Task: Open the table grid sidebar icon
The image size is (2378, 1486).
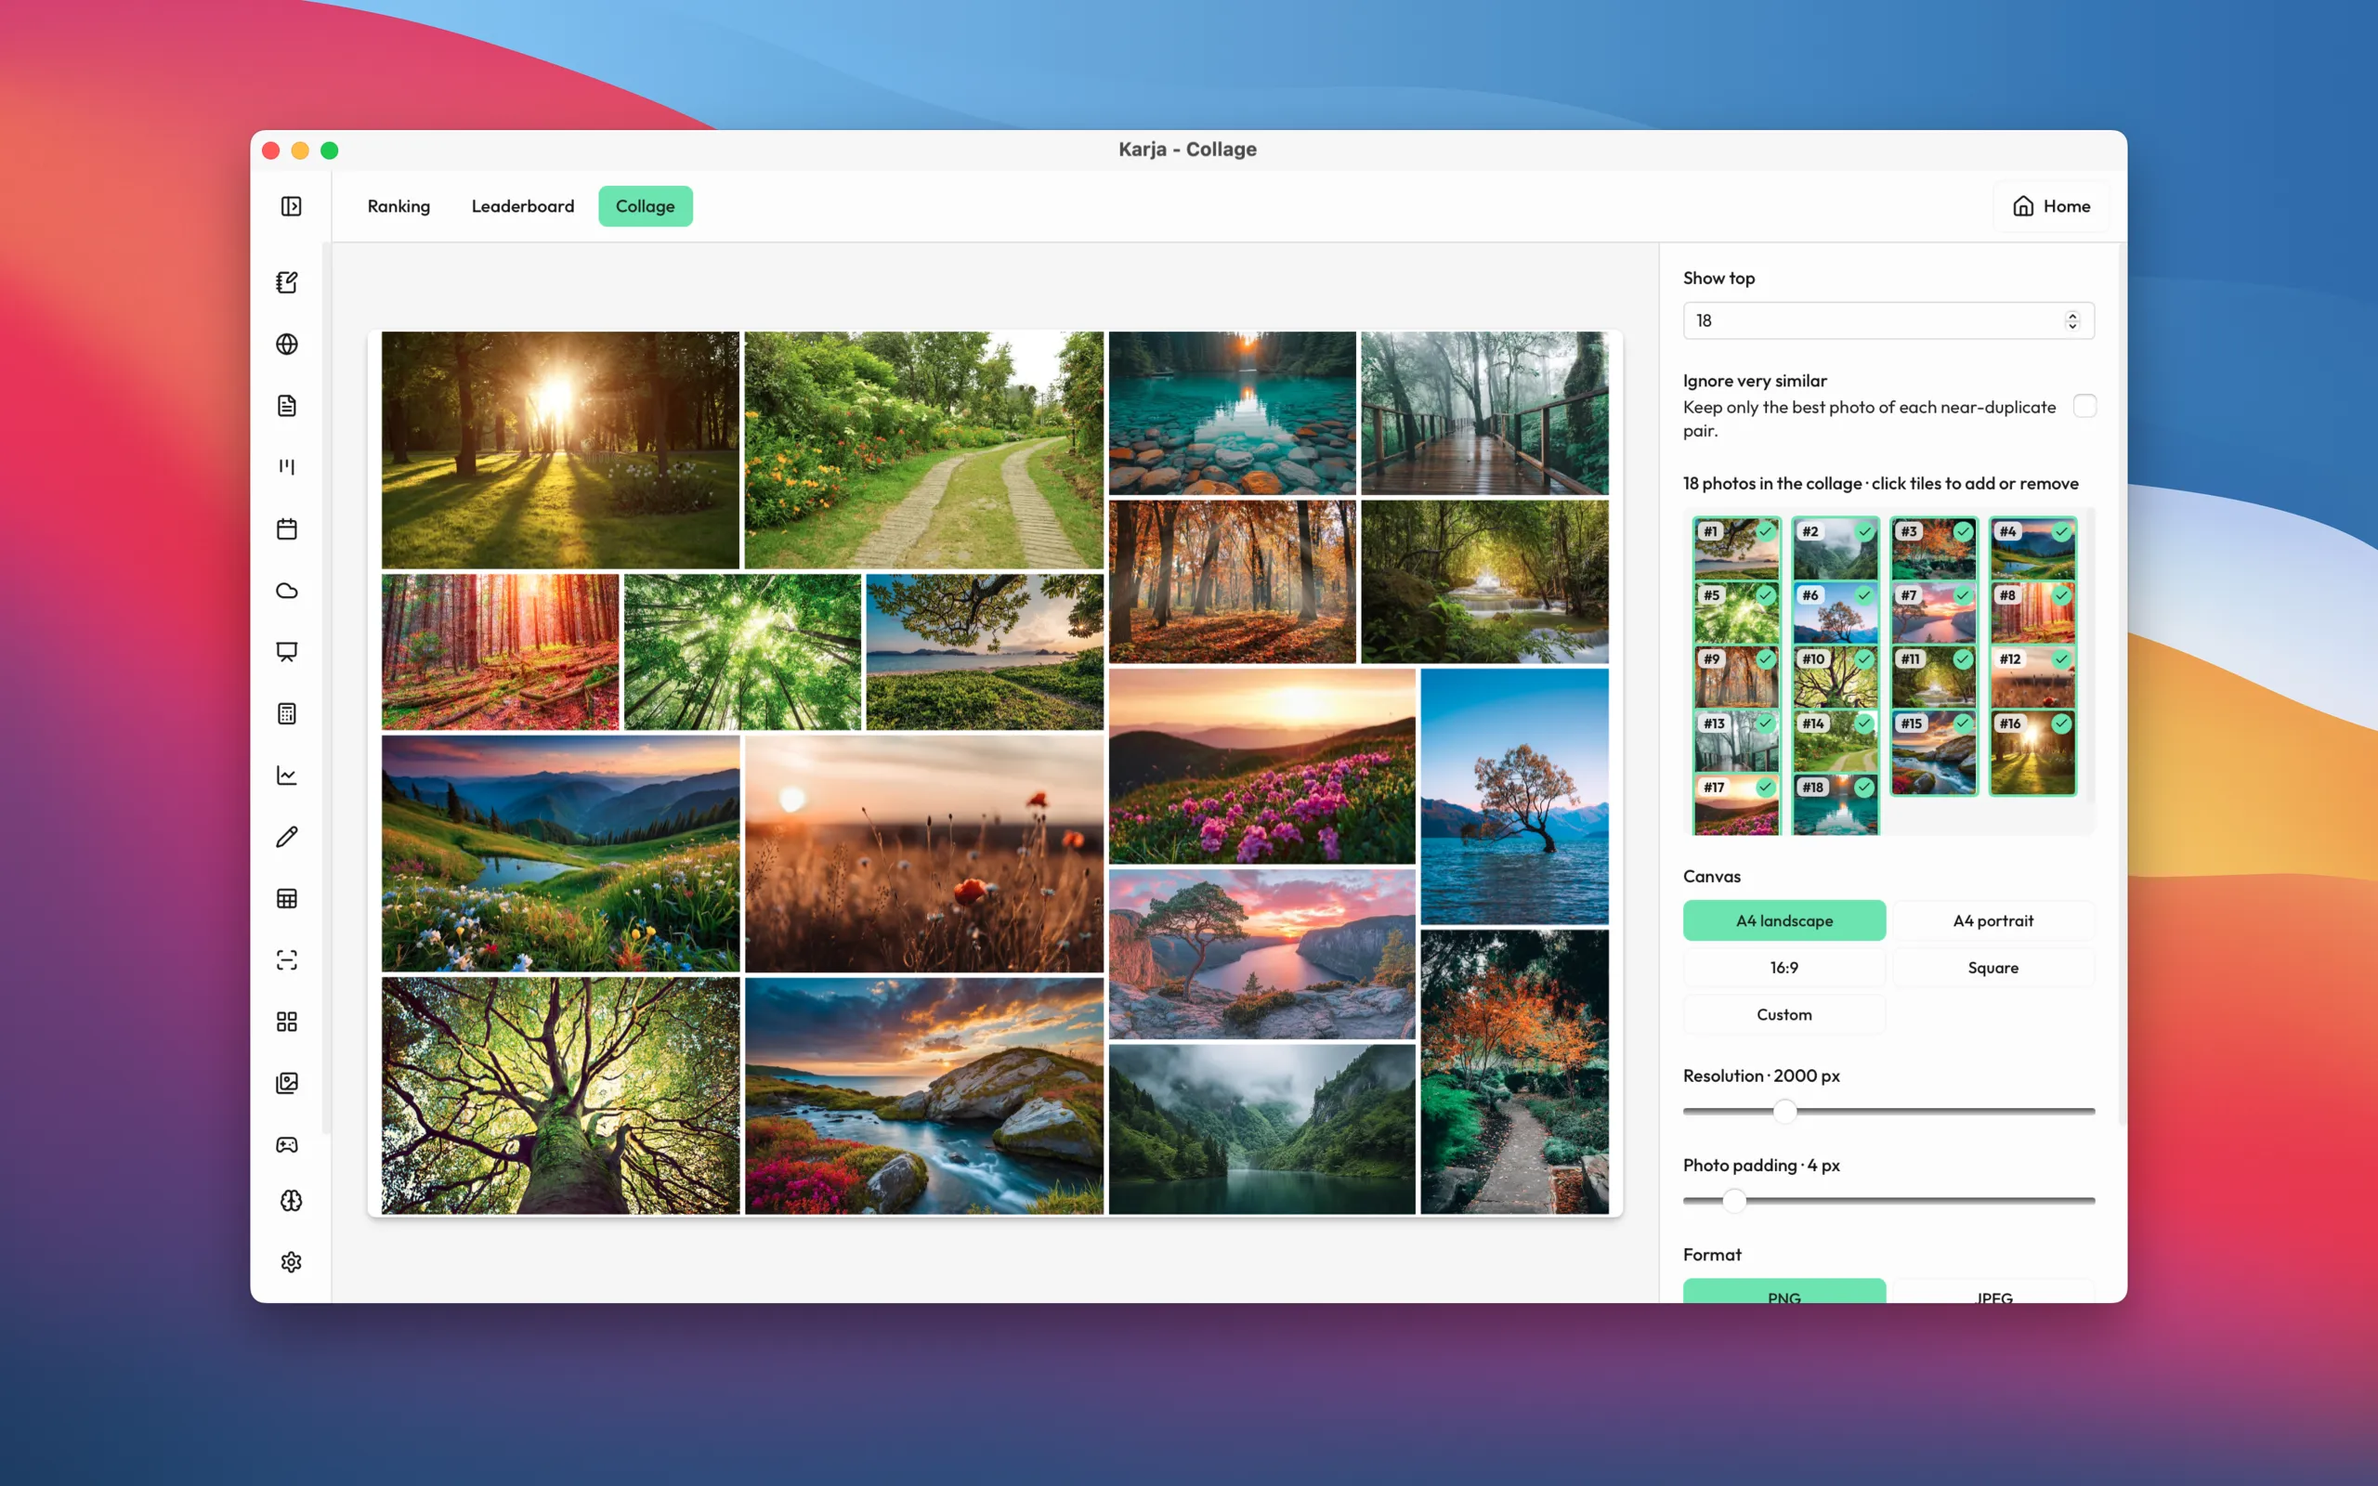Action: 287,898
